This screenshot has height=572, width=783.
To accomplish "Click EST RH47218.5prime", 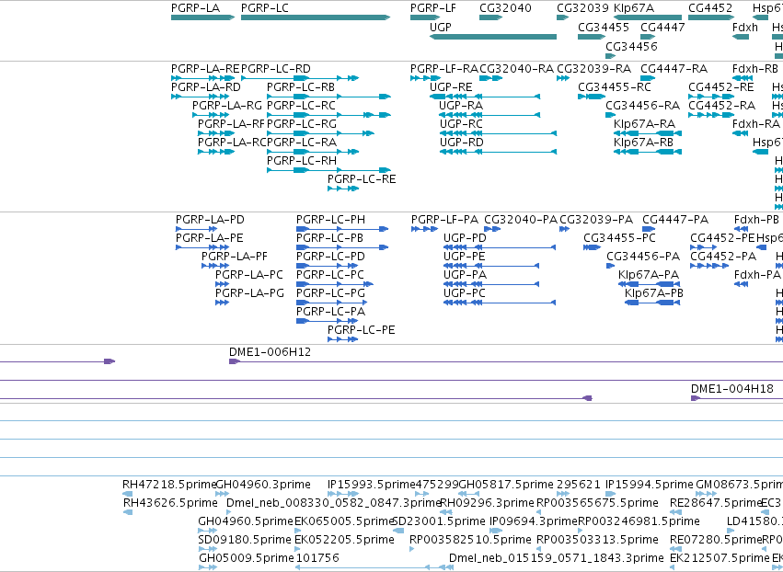I will point(169,485).
